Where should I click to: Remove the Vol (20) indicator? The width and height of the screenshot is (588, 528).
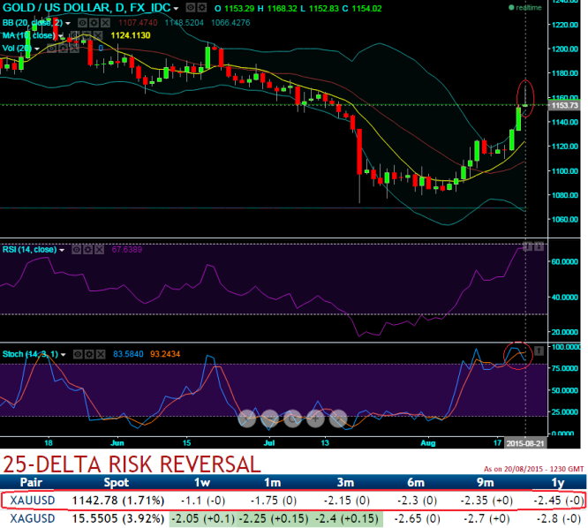pos(74,49)
